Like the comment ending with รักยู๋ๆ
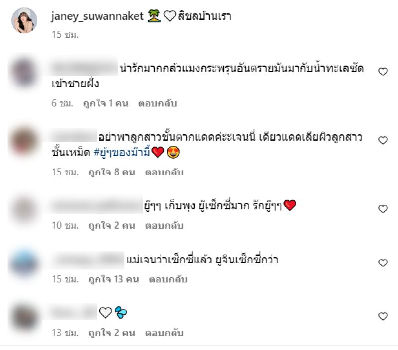This screenshot has height=350, width=398. coord(383,209)
